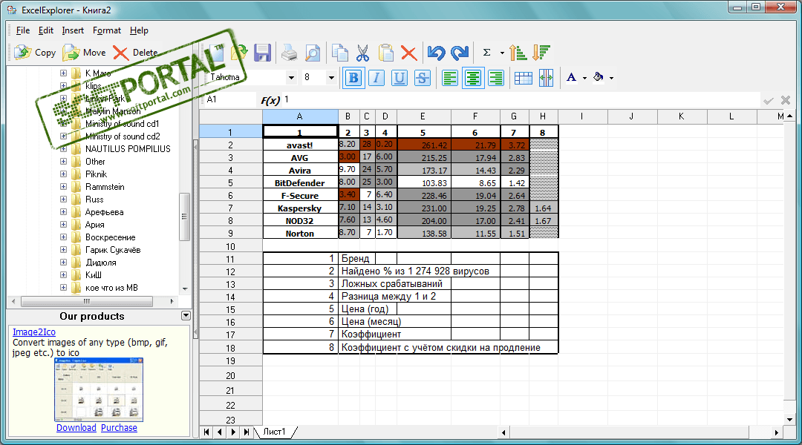Toggle italic formatting
The width and height of the screenshot is (802, 445).
coord(376,78)
